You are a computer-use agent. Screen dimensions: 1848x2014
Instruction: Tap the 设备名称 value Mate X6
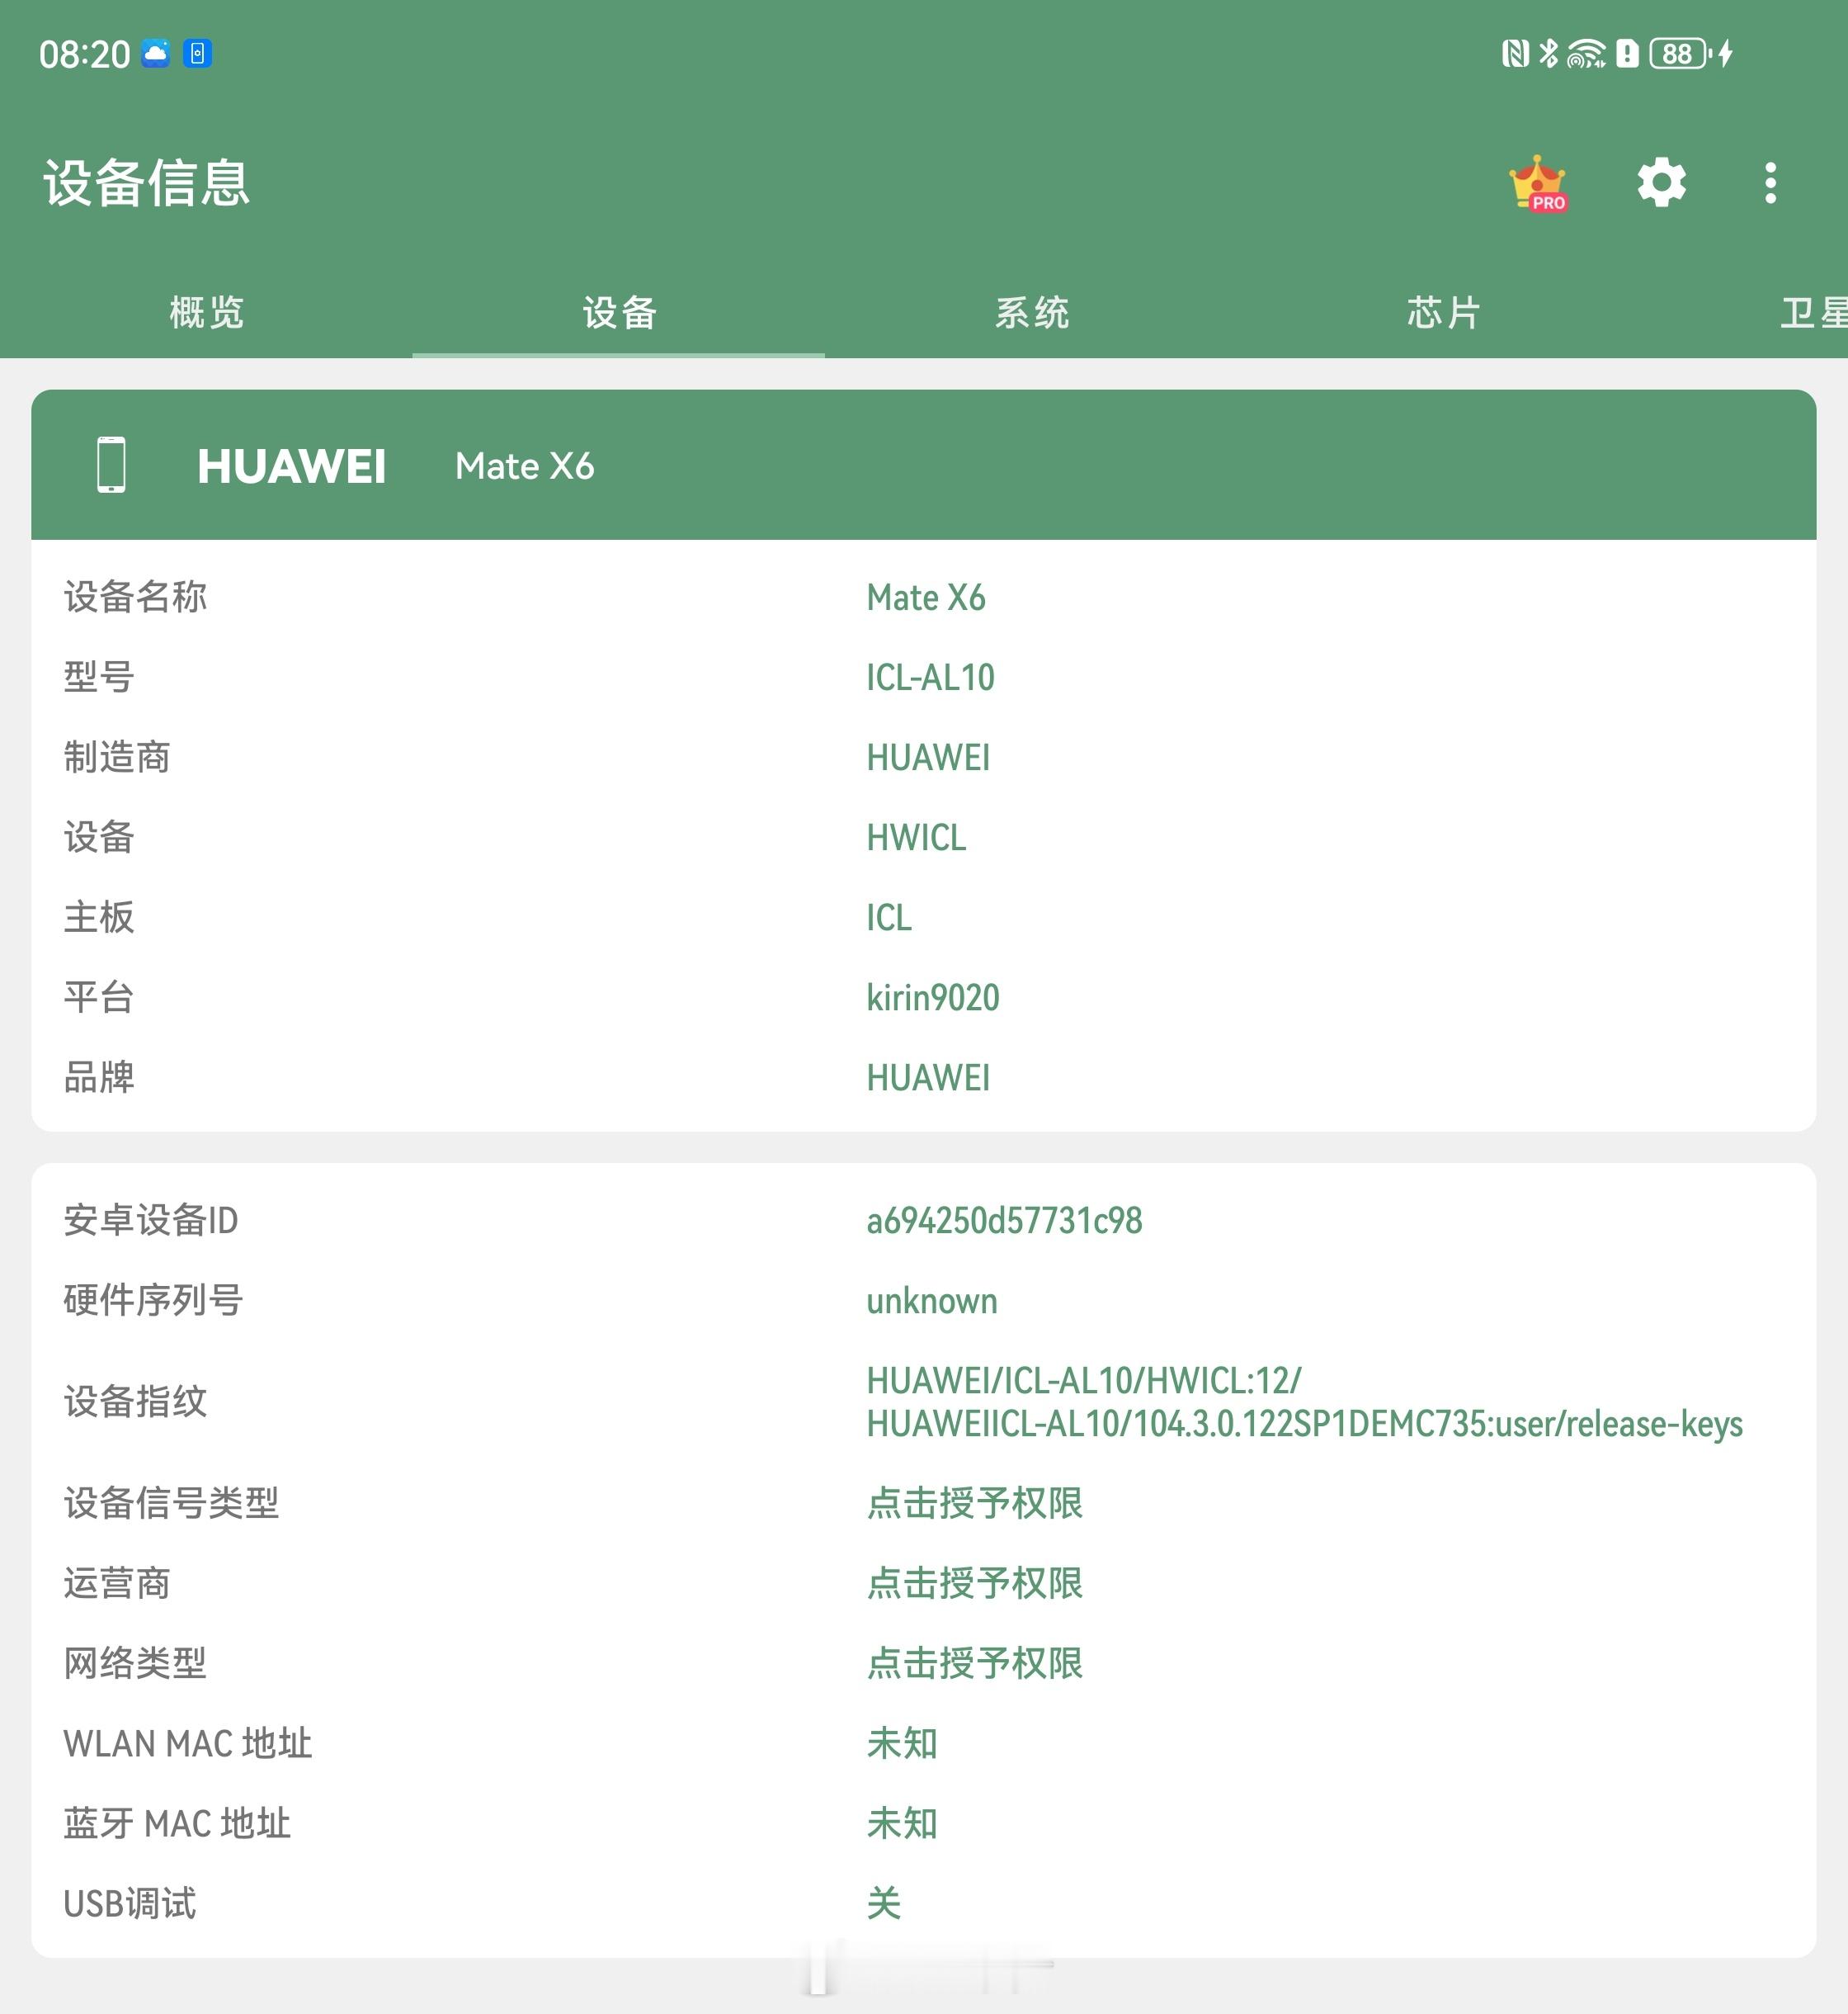(x=926, y=598)
